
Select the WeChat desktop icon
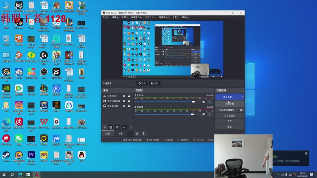tap(19, 140)
